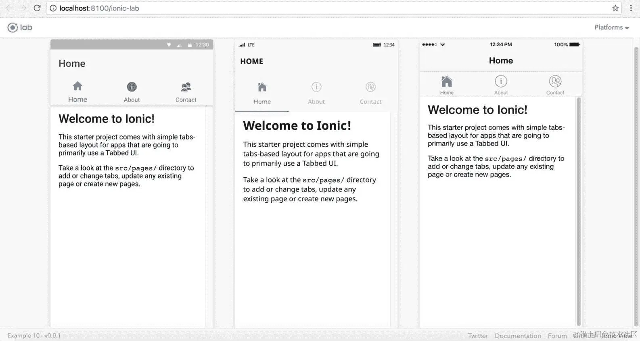Viewport: 640px width, 341px height.
Task: Click "Welcome to Ionic!" heading in Windows preview
Action: pyautogui.click(x=297, y=126)
